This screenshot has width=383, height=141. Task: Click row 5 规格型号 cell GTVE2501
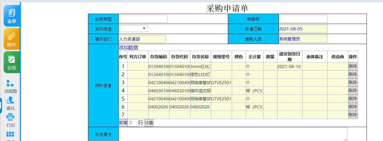pyautogui.click(x=221, y=99)
